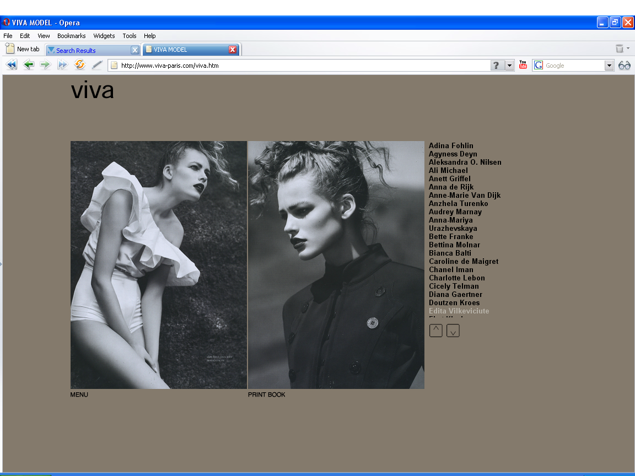
Task: Select model Doutzen Kroes from the list
Action: [454, 302]
